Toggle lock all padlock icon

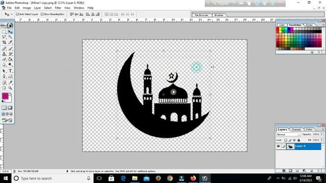tap(299, 140)
